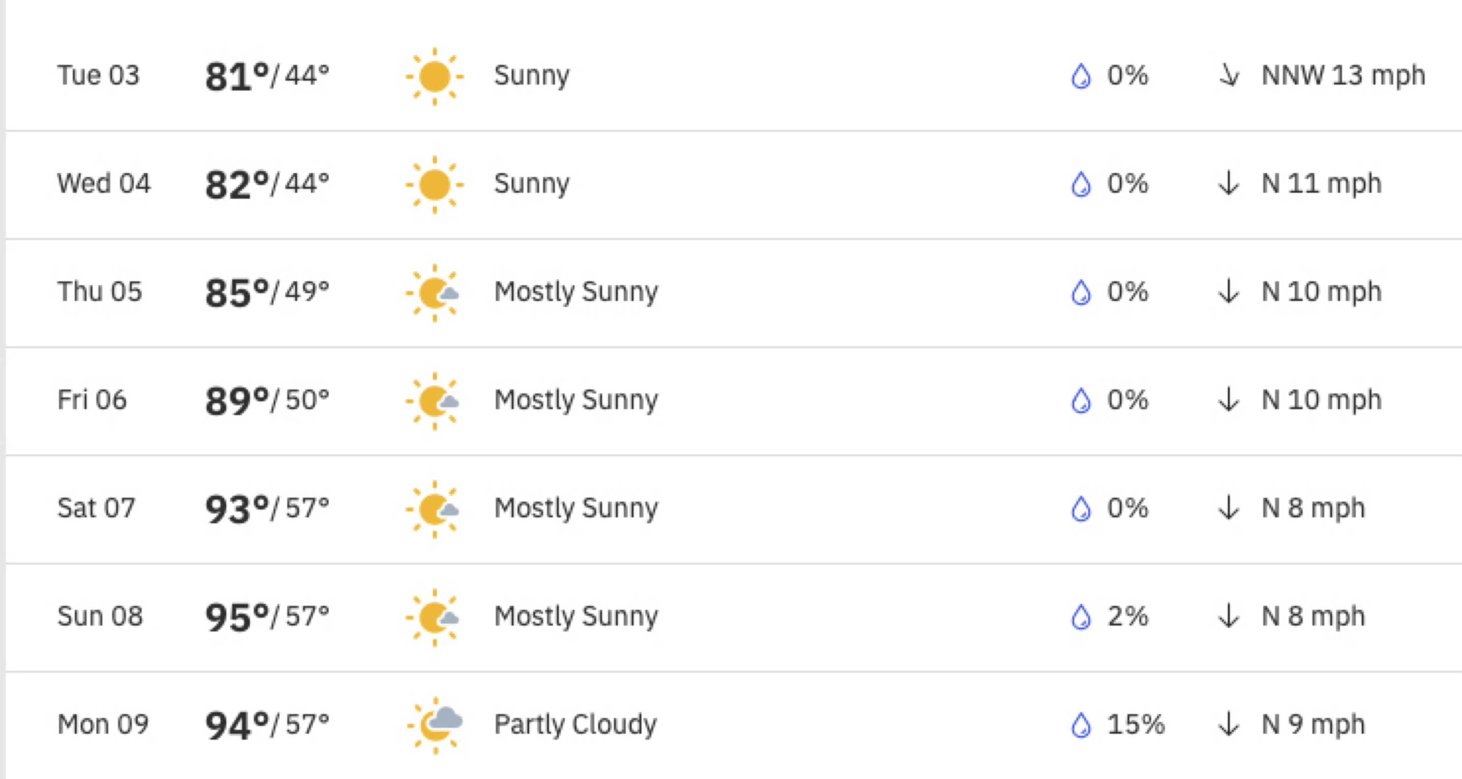This screenshot has height=779, width=1462.
Task: Click the N 9 mph wind reading
Action: click(x=1313, y=725)
